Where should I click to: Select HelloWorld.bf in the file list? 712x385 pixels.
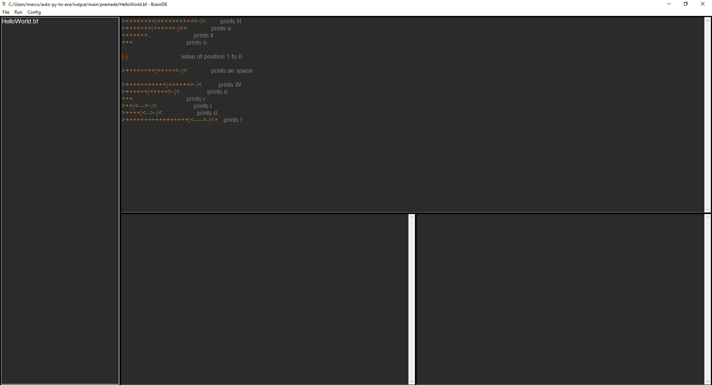20,22
